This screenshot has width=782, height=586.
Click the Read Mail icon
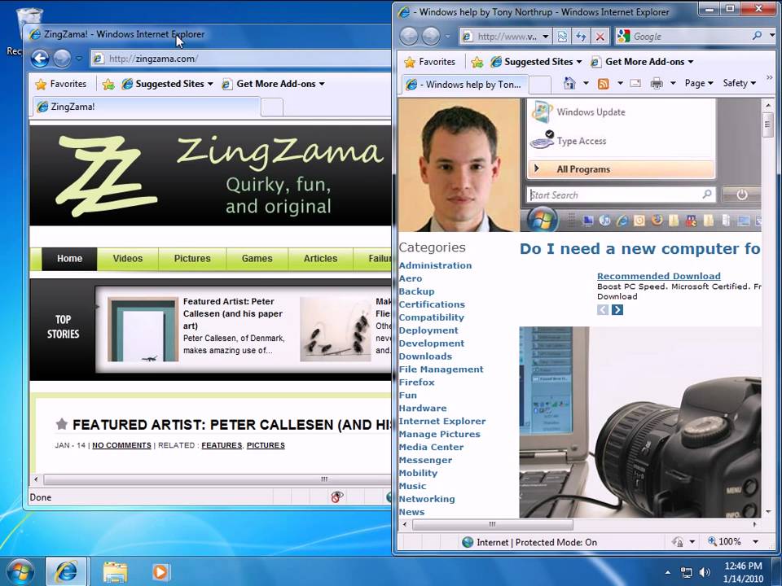(635, 83)
